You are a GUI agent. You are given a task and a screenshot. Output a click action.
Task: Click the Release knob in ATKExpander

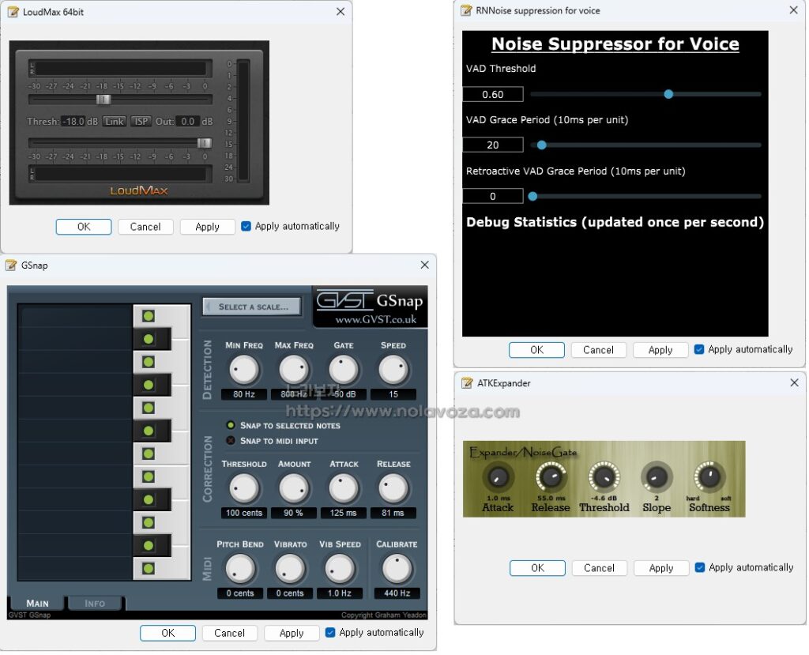(551, 476)
